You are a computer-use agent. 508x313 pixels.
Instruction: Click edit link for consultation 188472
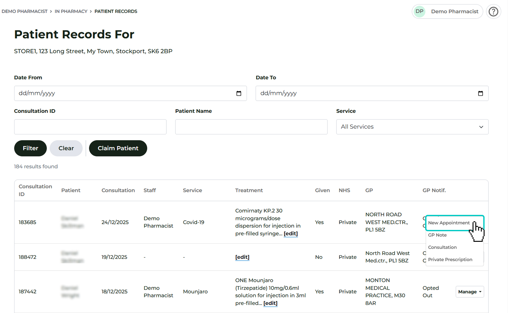coord(242,257)
